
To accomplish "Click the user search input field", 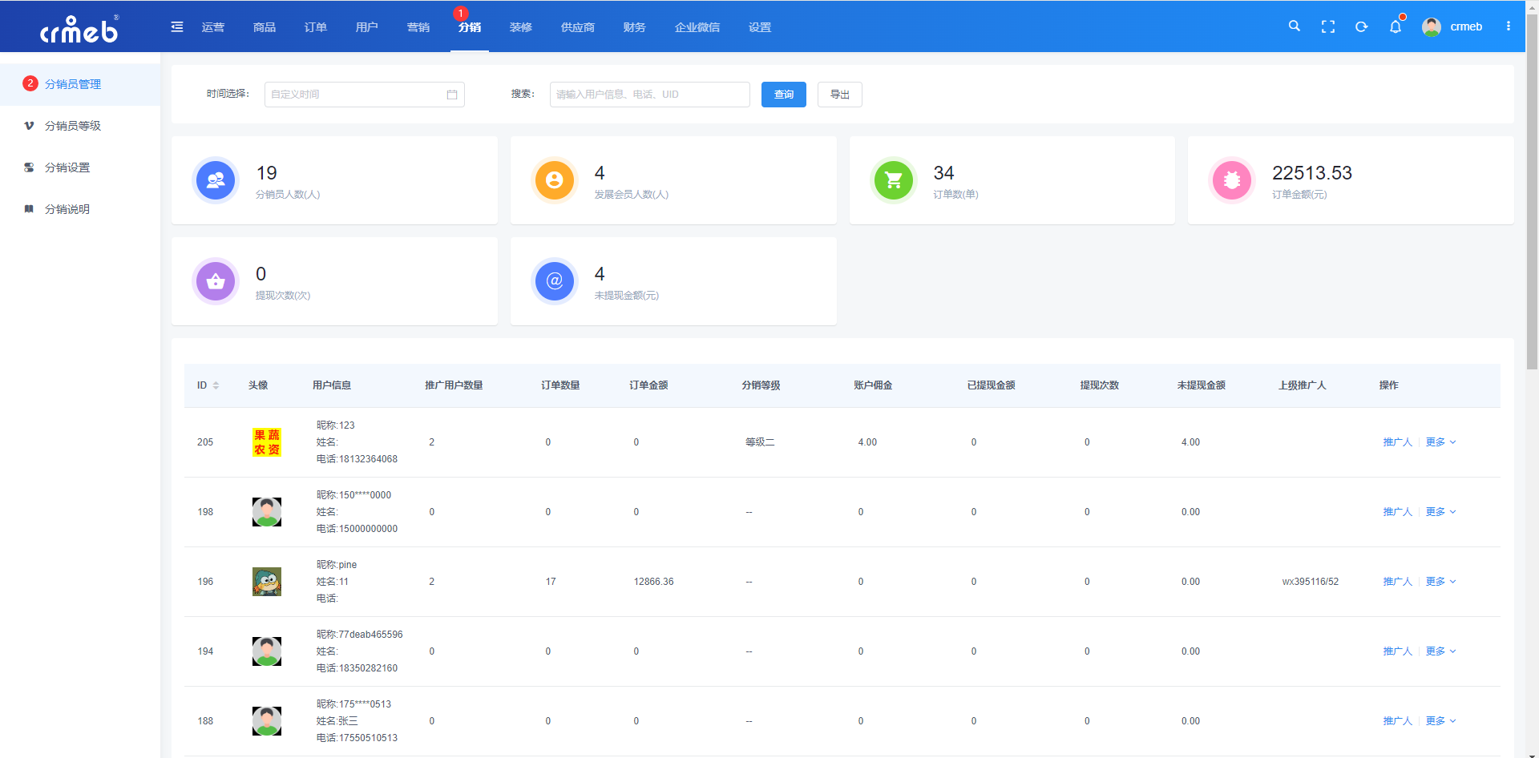I will 650,95.
